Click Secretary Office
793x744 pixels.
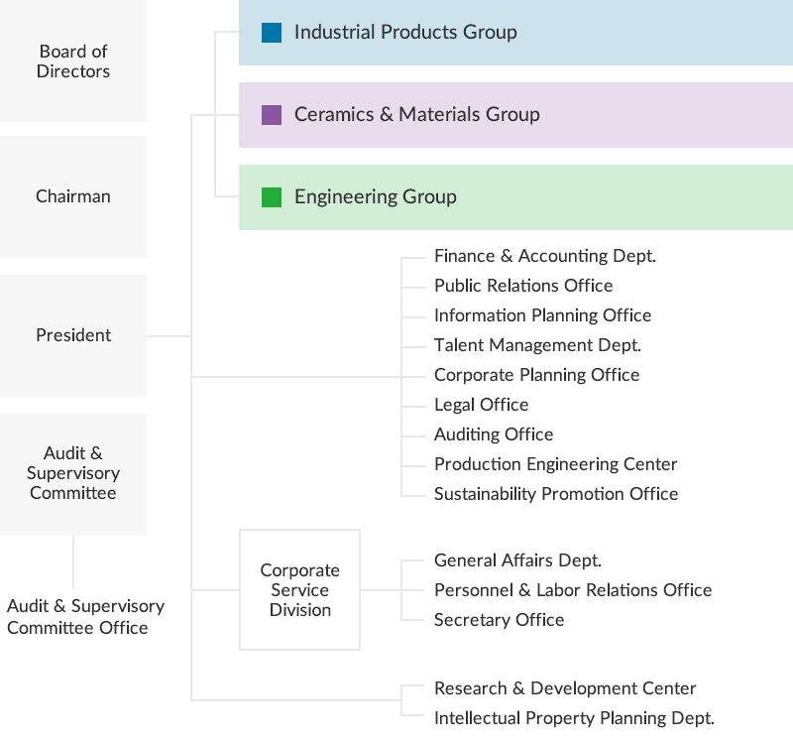(x=500, y=620)
